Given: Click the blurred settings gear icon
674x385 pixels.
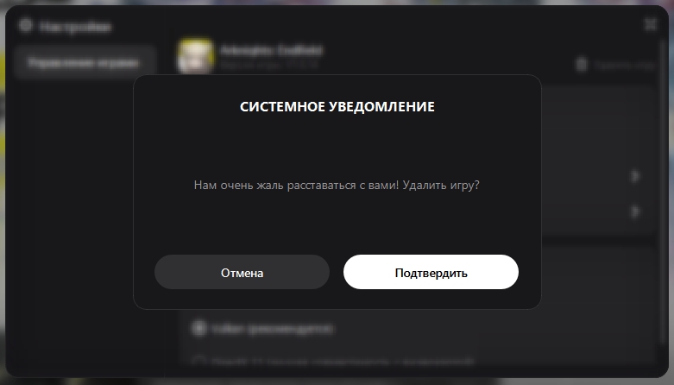Looking at the screenshot, I should (x=26, y=25).
